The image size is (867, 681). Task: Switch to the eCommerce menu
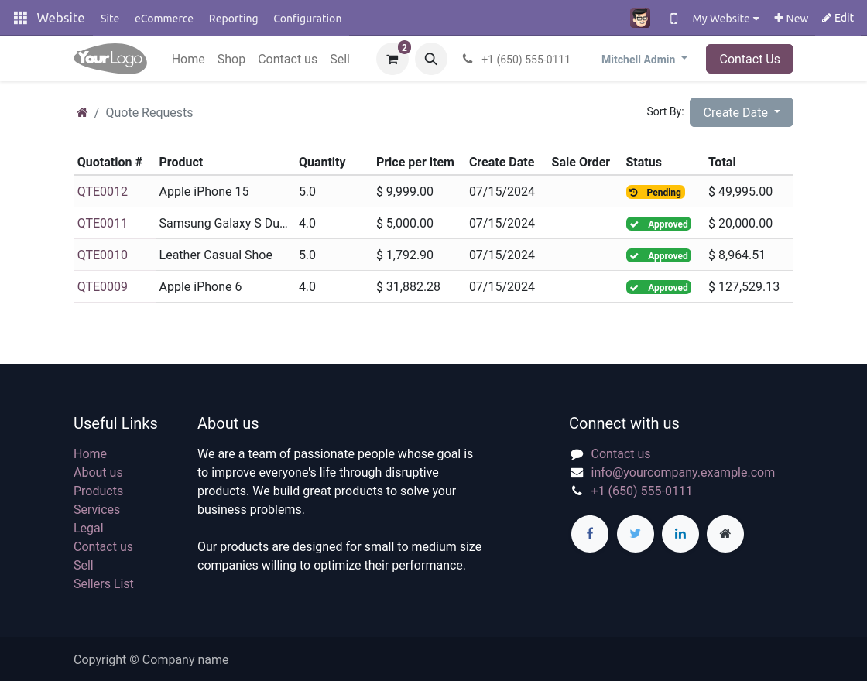(x=164, y=19)
